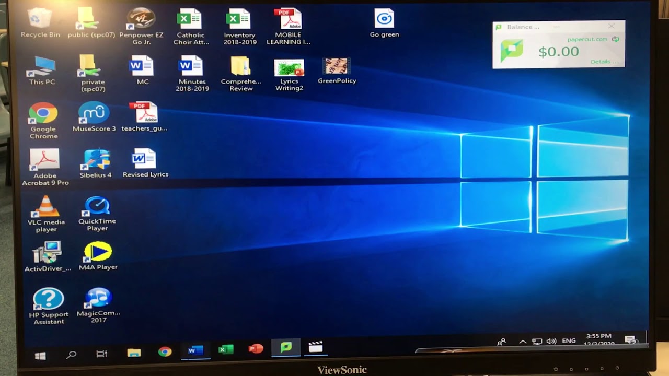Select the M4A Player desktop shortcut
Viewport: 669px width, 376px height.
[x=98, y=256]
